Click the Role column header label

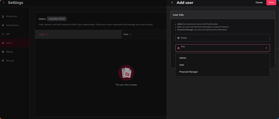point(126,34)
